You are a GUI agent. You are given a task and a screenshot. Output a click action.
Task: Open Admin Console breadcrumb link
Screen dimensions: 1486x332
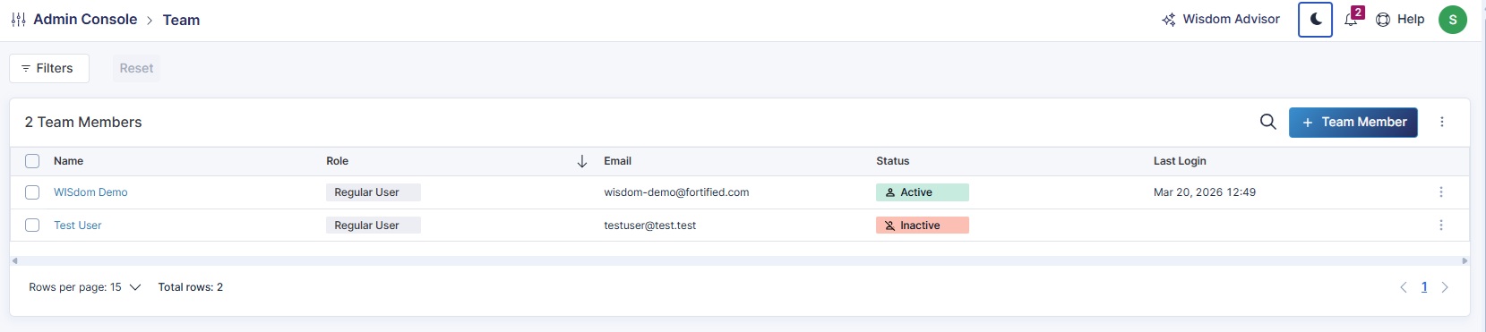(x=85, y=20)
